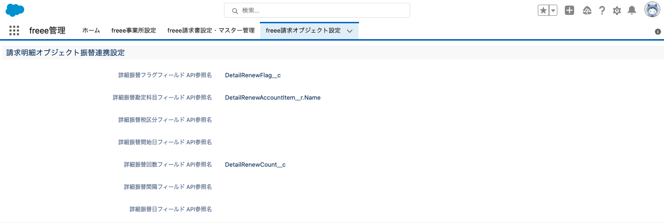Image resolution: width=664 pixels, height=223 pixels.
Task: Click the 詳細振替回数フィールド API参照名 label
Action: 168,164
